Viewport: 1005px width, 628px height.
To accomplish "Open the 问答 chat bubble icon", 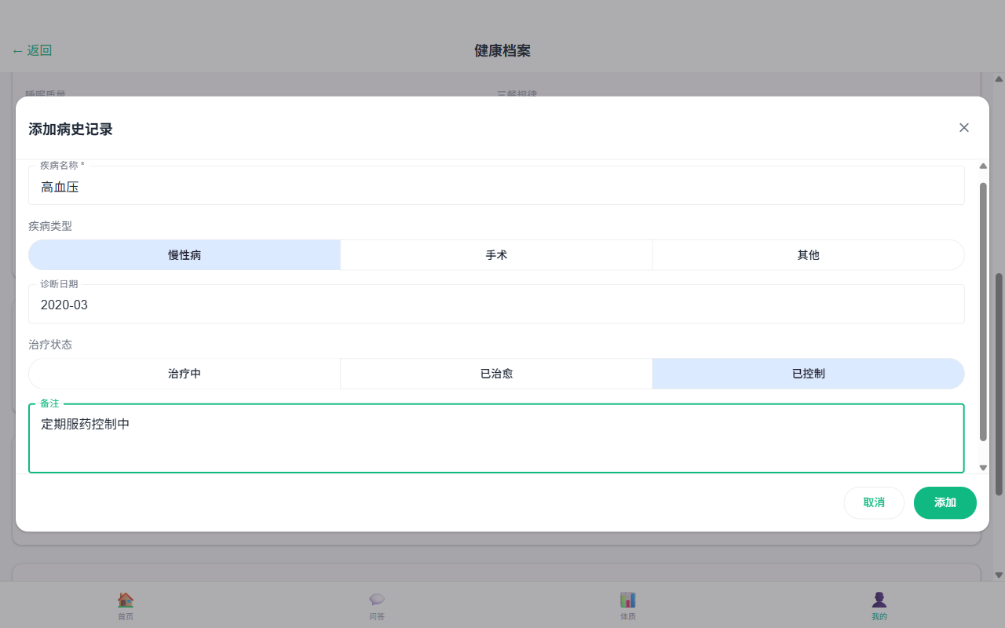I will click(x=377, y=600).
